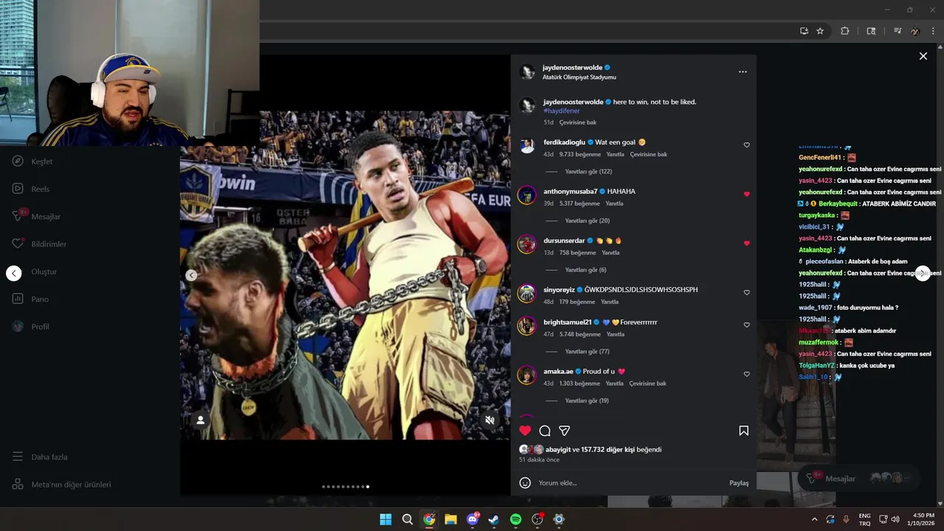
Task: Open Steam from the taskbar
Action: (493, 519)
